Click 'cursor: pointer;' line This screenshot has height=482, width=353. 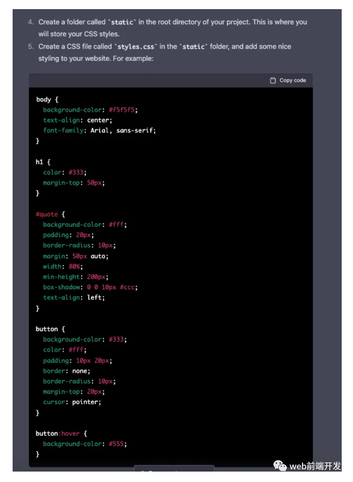72,402
